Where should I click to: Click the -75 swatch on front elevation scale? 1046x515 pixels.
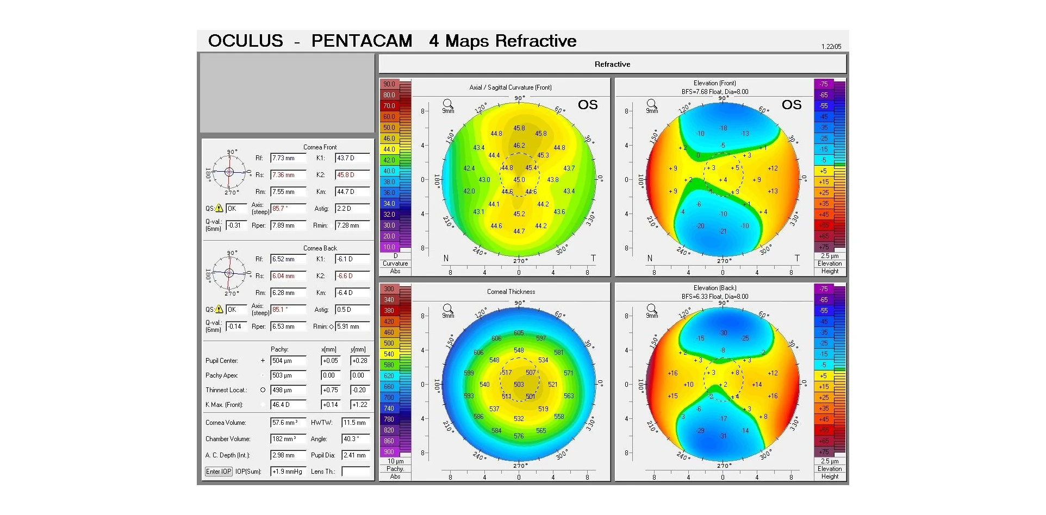(x=824, y=84)
